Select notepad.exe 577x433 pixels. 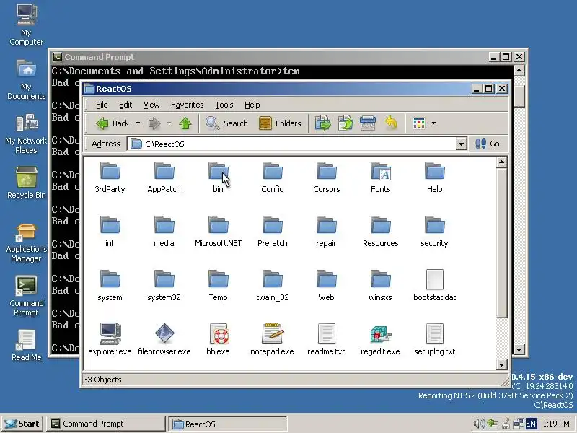273,340
